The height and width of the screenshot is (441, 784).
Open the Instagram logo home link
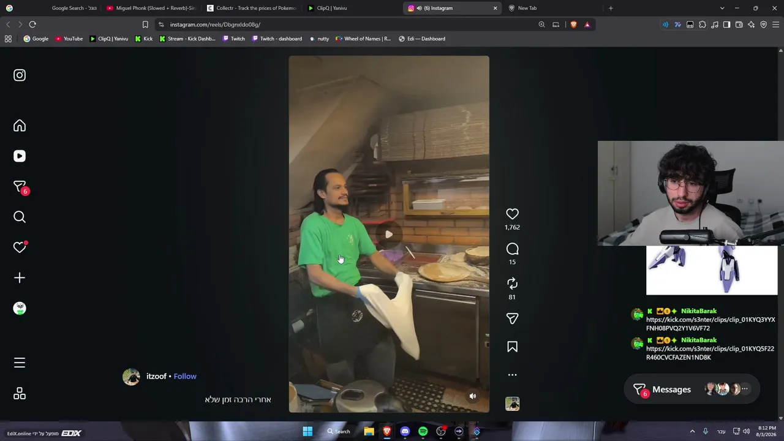(x=20, y=75)
